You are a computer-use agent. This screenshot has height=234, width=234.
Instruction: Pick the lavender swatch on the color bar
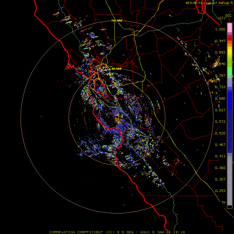point(230,82)
